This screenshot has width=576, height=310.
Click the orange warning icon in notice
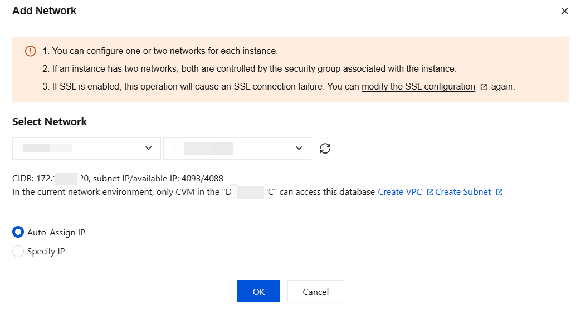(x=30, y=51)
